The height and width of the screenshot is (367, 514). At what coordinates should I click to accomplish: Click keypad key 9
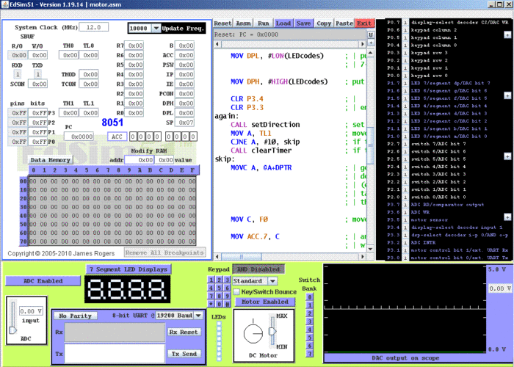click(x=227, y=296)
